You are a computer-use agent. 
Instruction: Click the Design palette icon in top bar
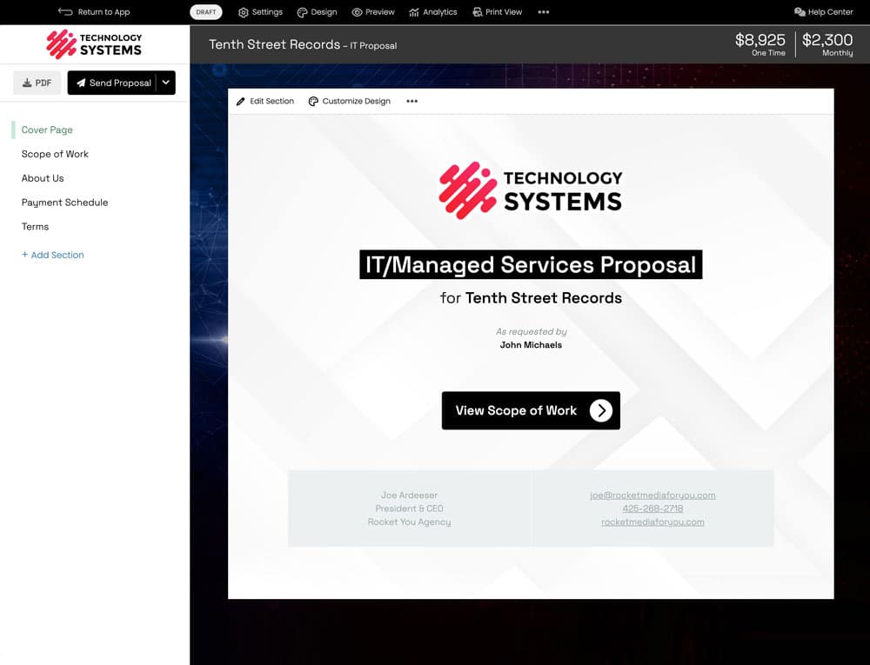[x=302, y=12]
